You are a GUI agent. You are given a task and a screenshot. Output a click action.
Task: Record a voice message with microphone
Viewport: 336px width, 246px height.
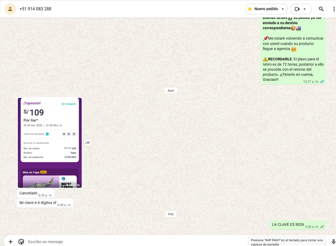333,241
